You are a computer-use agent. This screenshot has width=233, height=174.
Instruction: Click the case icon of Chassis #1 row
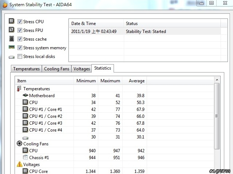point(25,157)
